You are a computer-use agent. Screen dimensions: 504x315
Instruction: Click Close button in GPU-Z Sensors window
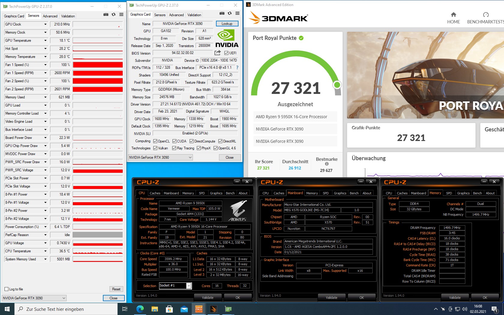tap(113, 298)
